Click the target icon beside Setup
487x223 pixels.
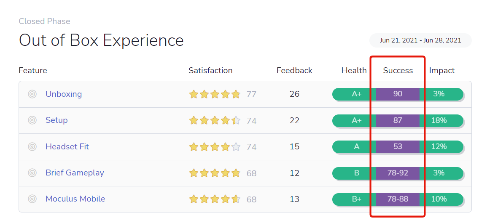point(32,120)
